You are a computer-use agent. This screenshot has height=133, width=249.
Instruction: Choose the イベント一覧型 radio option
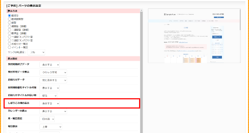pos(9,47)
